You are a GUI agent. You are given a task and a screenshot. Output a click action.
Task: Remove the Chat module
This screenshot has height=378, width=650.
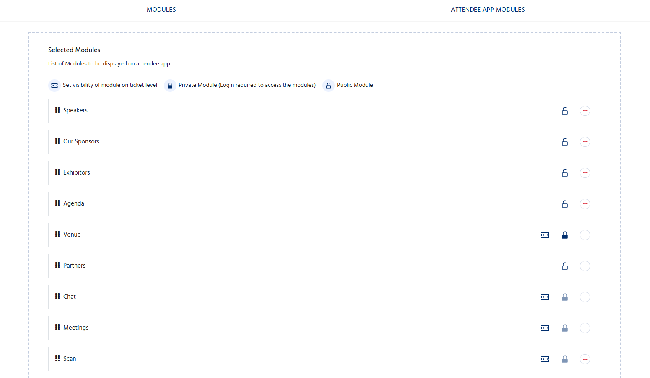coord(585,297)
